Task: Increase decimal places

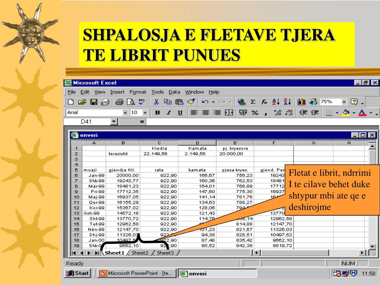Action: [278, 112]
